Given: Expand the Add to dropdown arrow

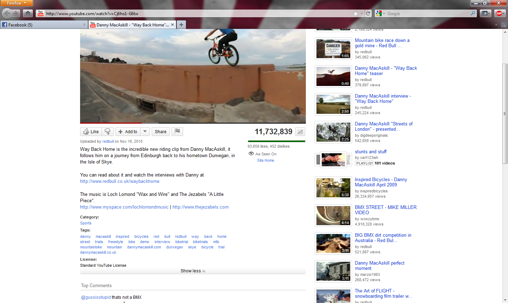Looking at the screenshot, I should pyautogui.click(x=145, y=131).
